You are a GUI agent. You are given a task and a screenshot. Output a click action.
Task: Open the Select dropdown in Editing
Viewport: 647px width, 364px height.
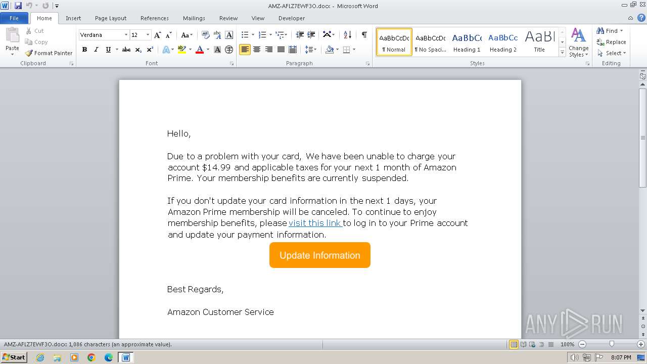(x=612, y=53)
